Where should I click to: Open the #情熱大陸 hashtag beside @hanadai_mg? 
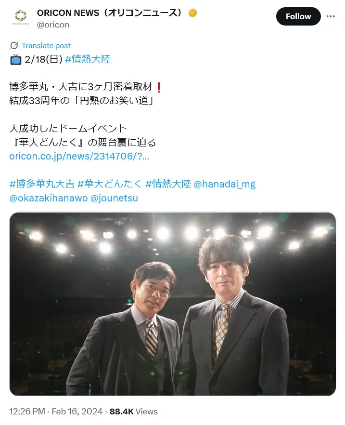(168, 184)
